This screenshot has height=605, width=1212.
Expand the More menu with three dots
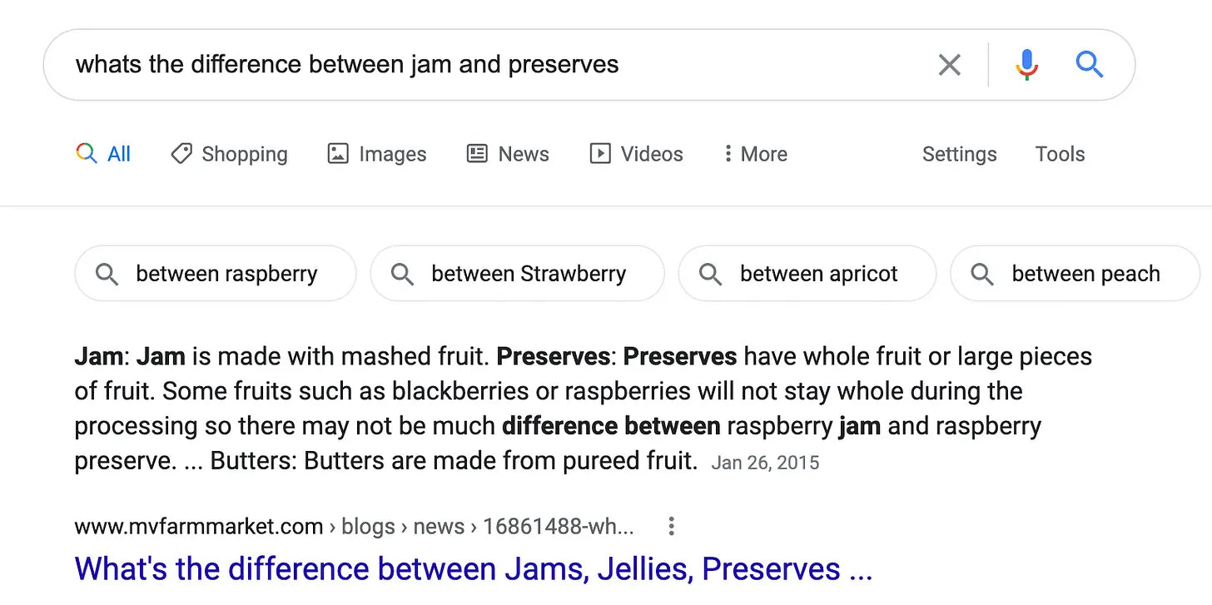click(755, 154)
